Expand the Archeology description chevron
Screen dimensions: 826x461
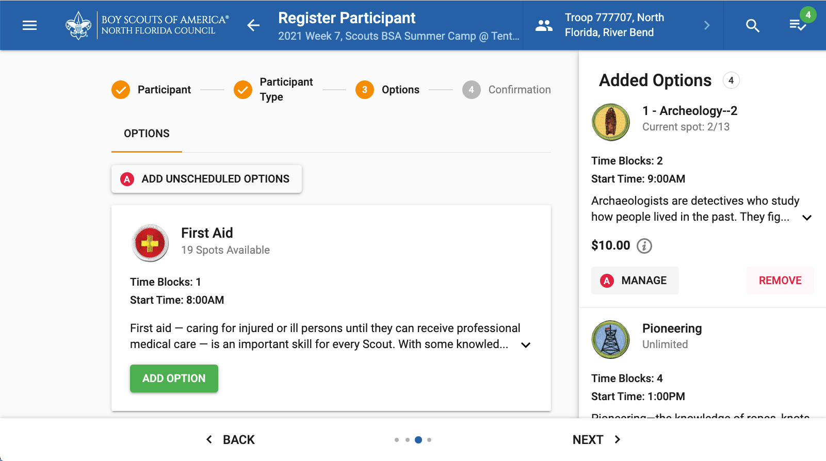click(x=807, y=218)
